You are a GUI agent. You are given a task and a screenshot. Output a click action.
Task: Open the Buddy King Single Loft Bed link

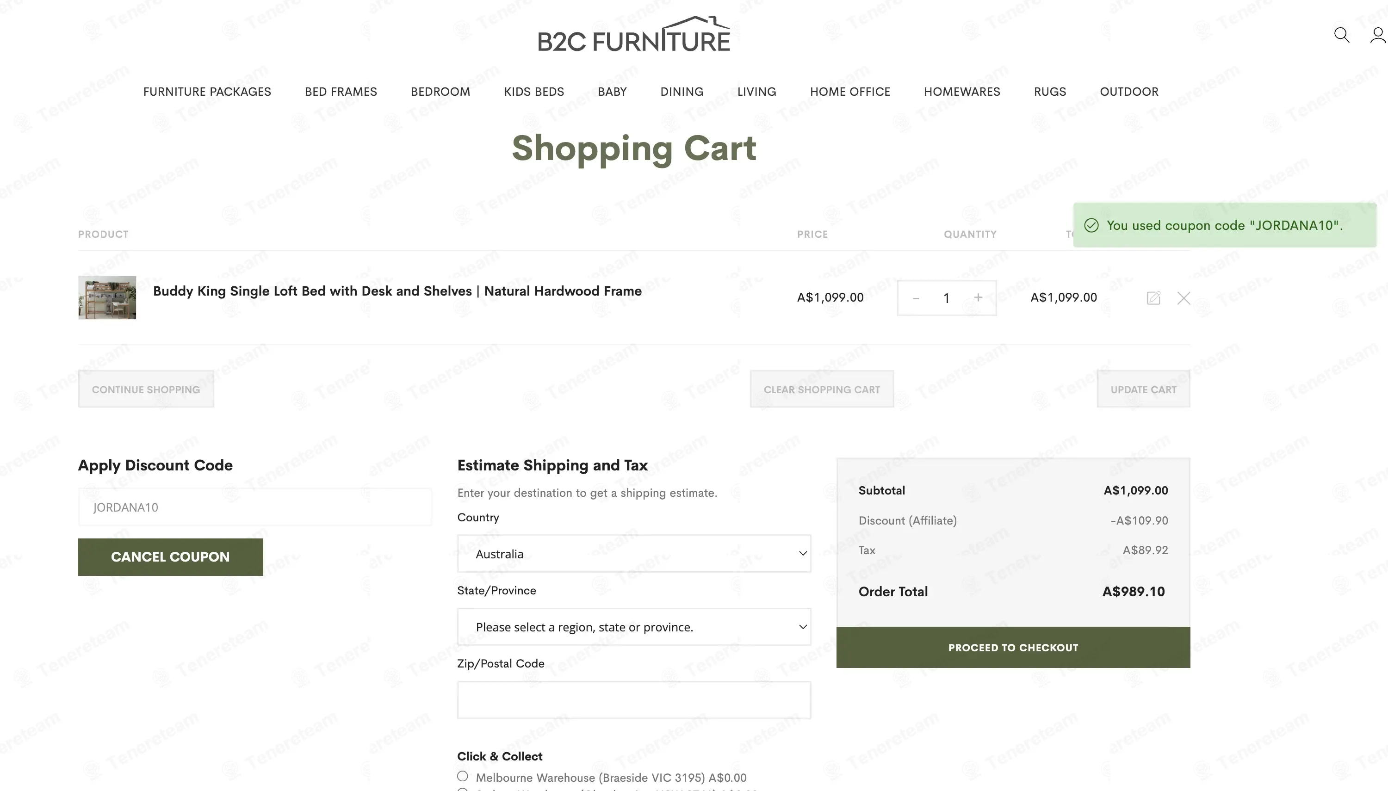(397, 291)
